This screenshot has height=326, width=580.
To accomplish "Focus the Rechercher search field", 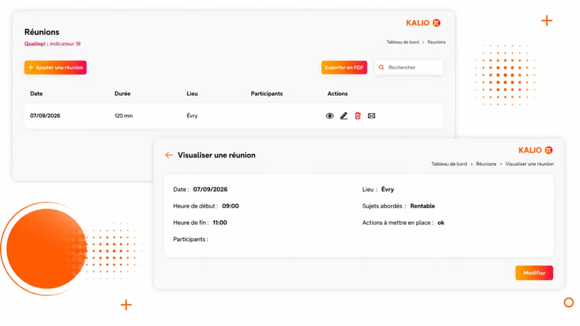I will (x=409, y=67).
